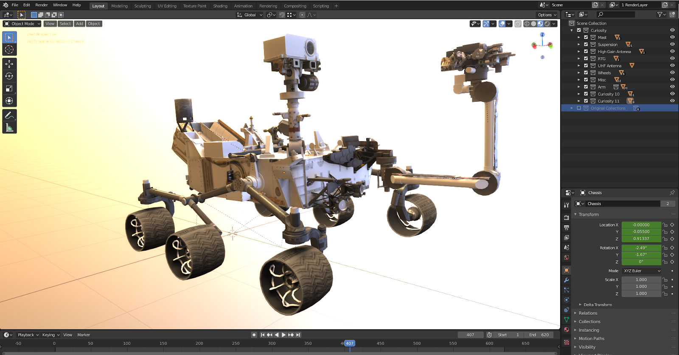Click the Rotation X value field

(x=641, y=248)
